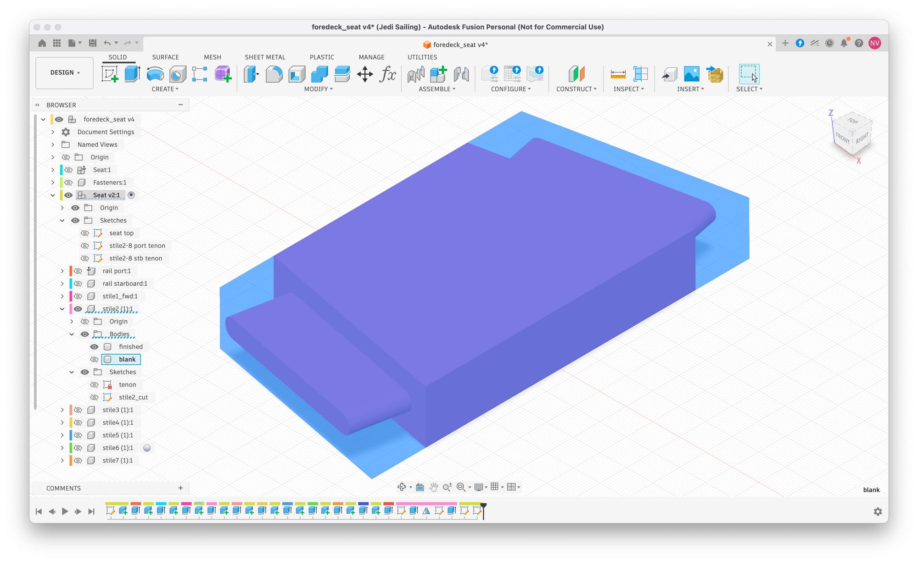Viewport: 918px width, 562px height.
Task: Select the Create Sketch tool
Action: [110, 74]
